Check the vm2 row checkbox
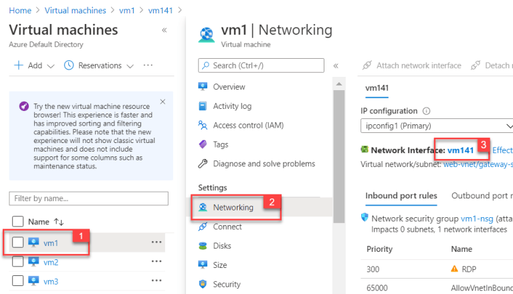Image resolution: width=513 pixels, height=294 pixels. click(17, 262)
